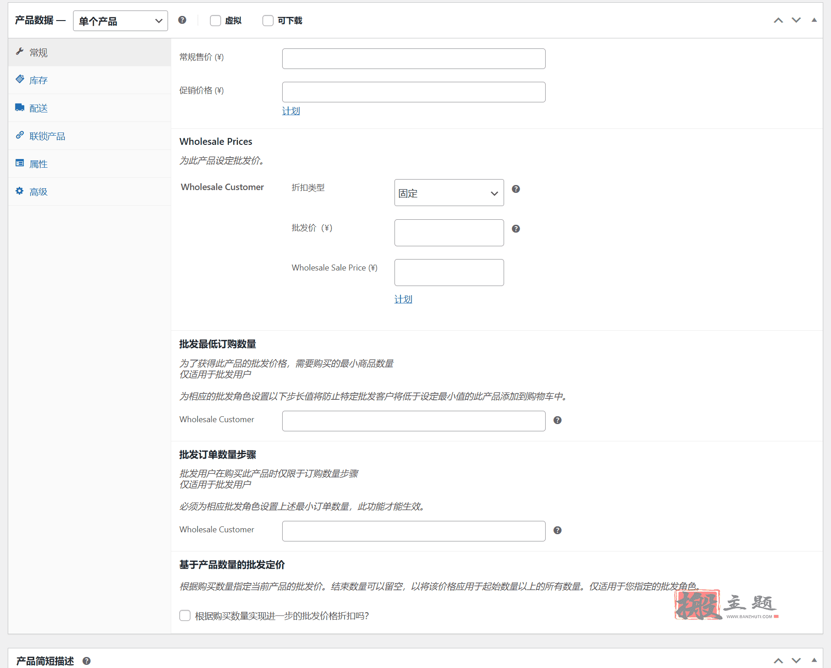Focus the Wholesale Sale Price input field
The image size is (831, 668).
point(449,272)
